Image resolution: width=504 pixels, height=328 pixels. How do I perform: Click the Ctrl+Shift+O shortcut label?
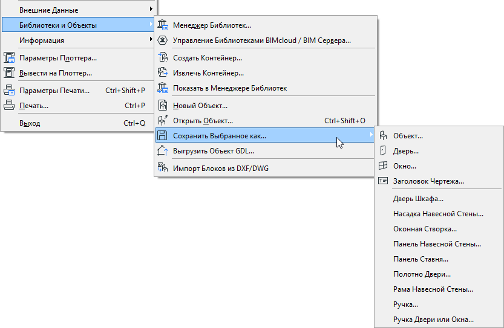pyautogui.click(x=345, y=120)
